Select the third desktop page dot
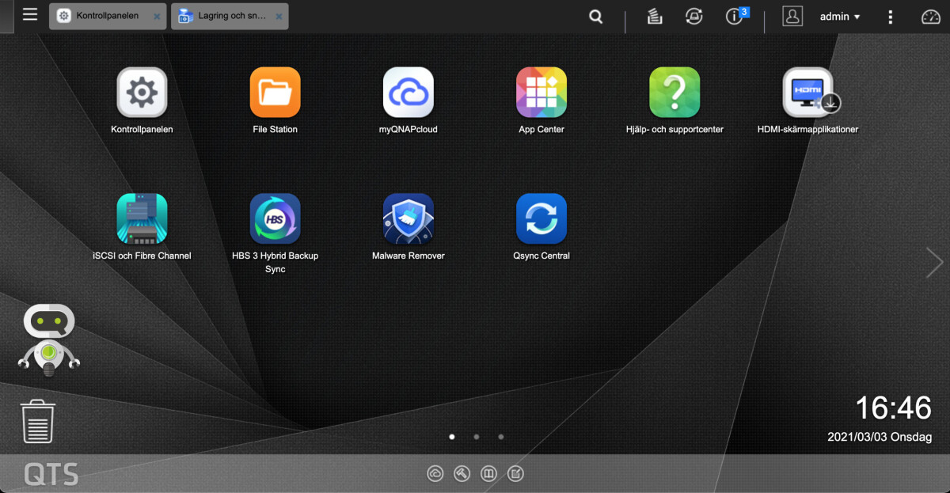Viewport: 950px width, 493px height. (x=501, y=436)
